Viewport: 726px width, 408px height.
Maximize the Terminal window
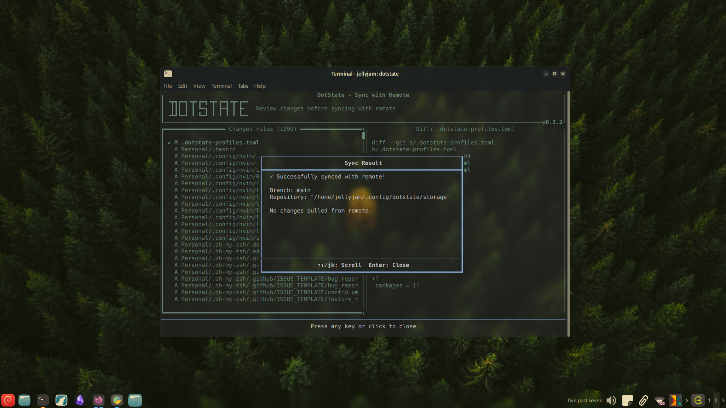tap(555, 74)
